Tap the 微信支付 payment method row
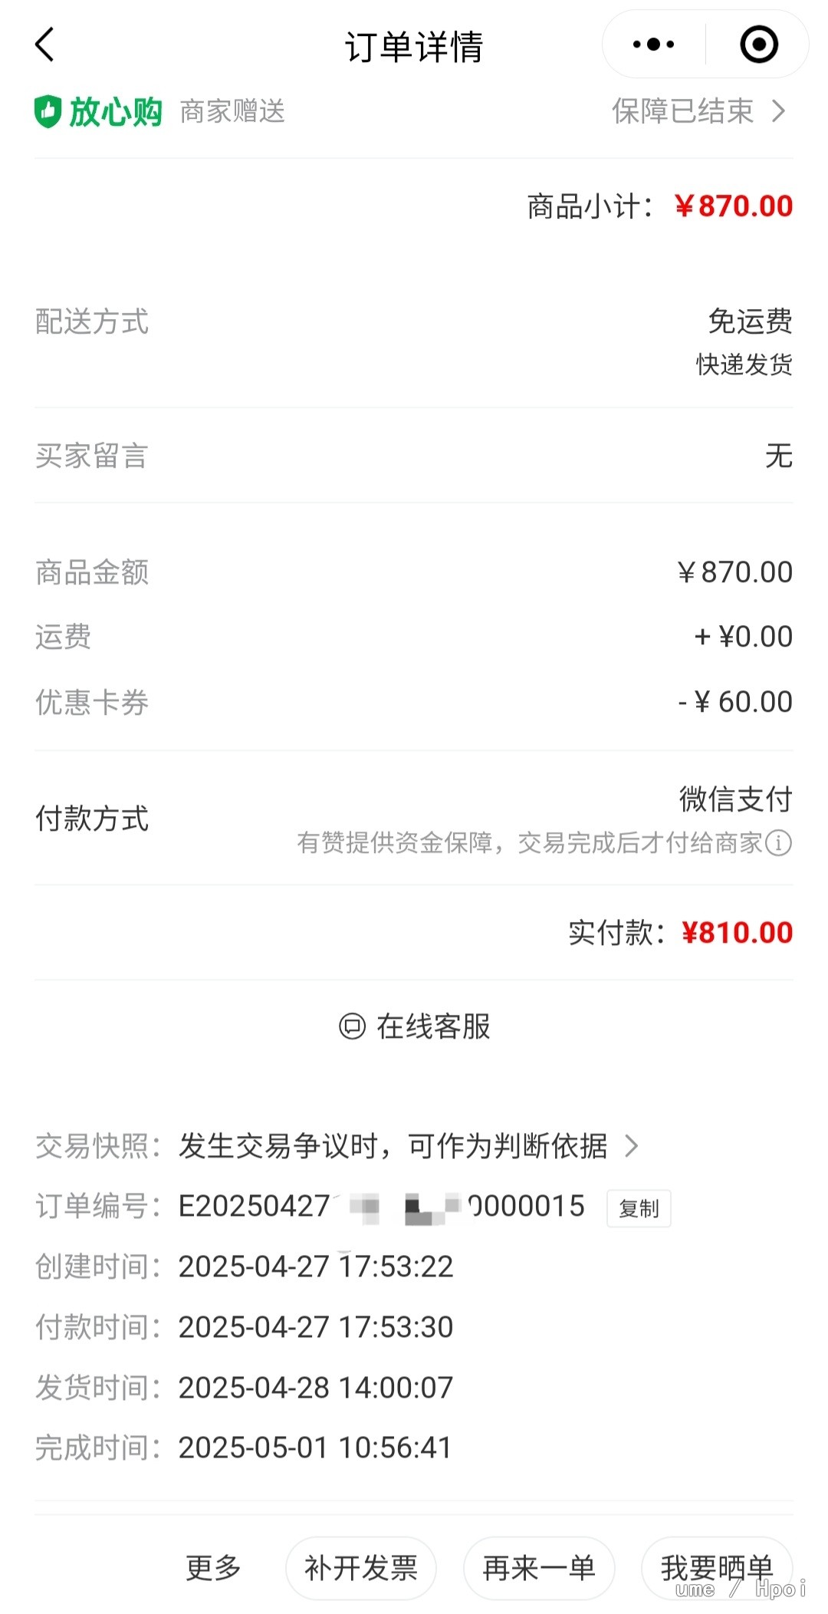828x1614 pixels. click(734, 799)
